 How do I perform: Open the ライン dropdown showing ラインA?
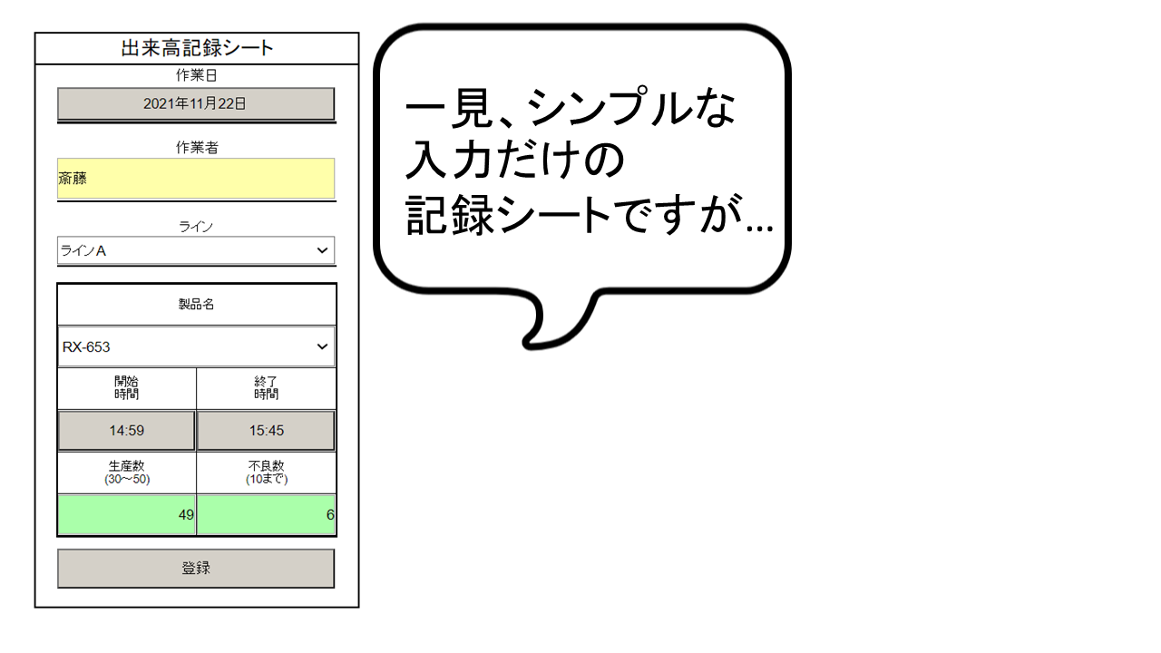click(x=181, y=250)
